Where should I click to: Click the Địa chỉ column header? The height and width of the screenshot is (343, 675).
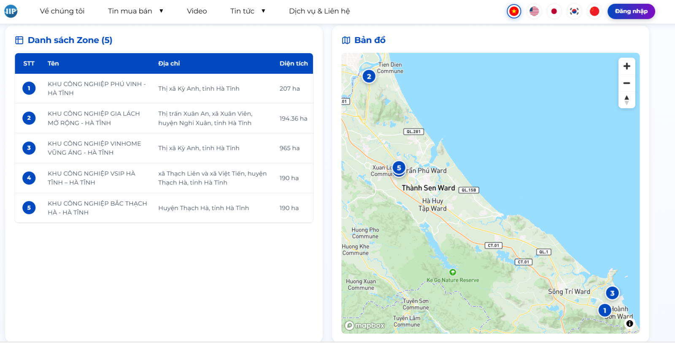click(169, 63)
